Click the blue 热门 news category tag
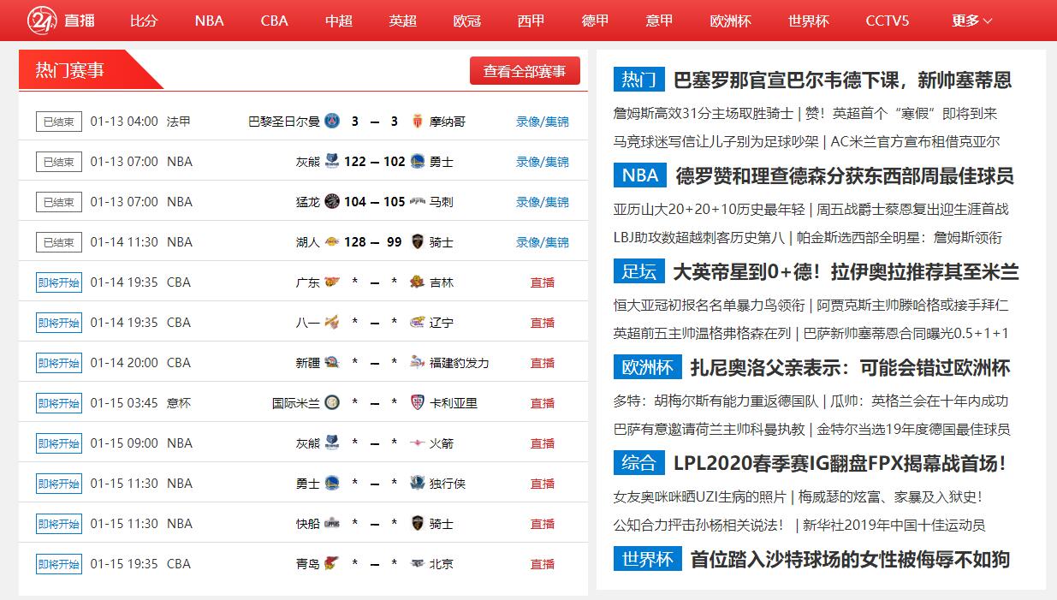The height and width of the screenshot is (600, 1057). [639, 80]
